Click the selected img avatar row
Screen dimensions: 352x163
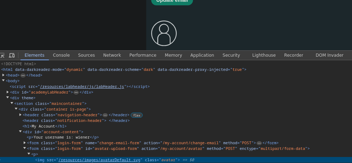(x=176, y=160)
